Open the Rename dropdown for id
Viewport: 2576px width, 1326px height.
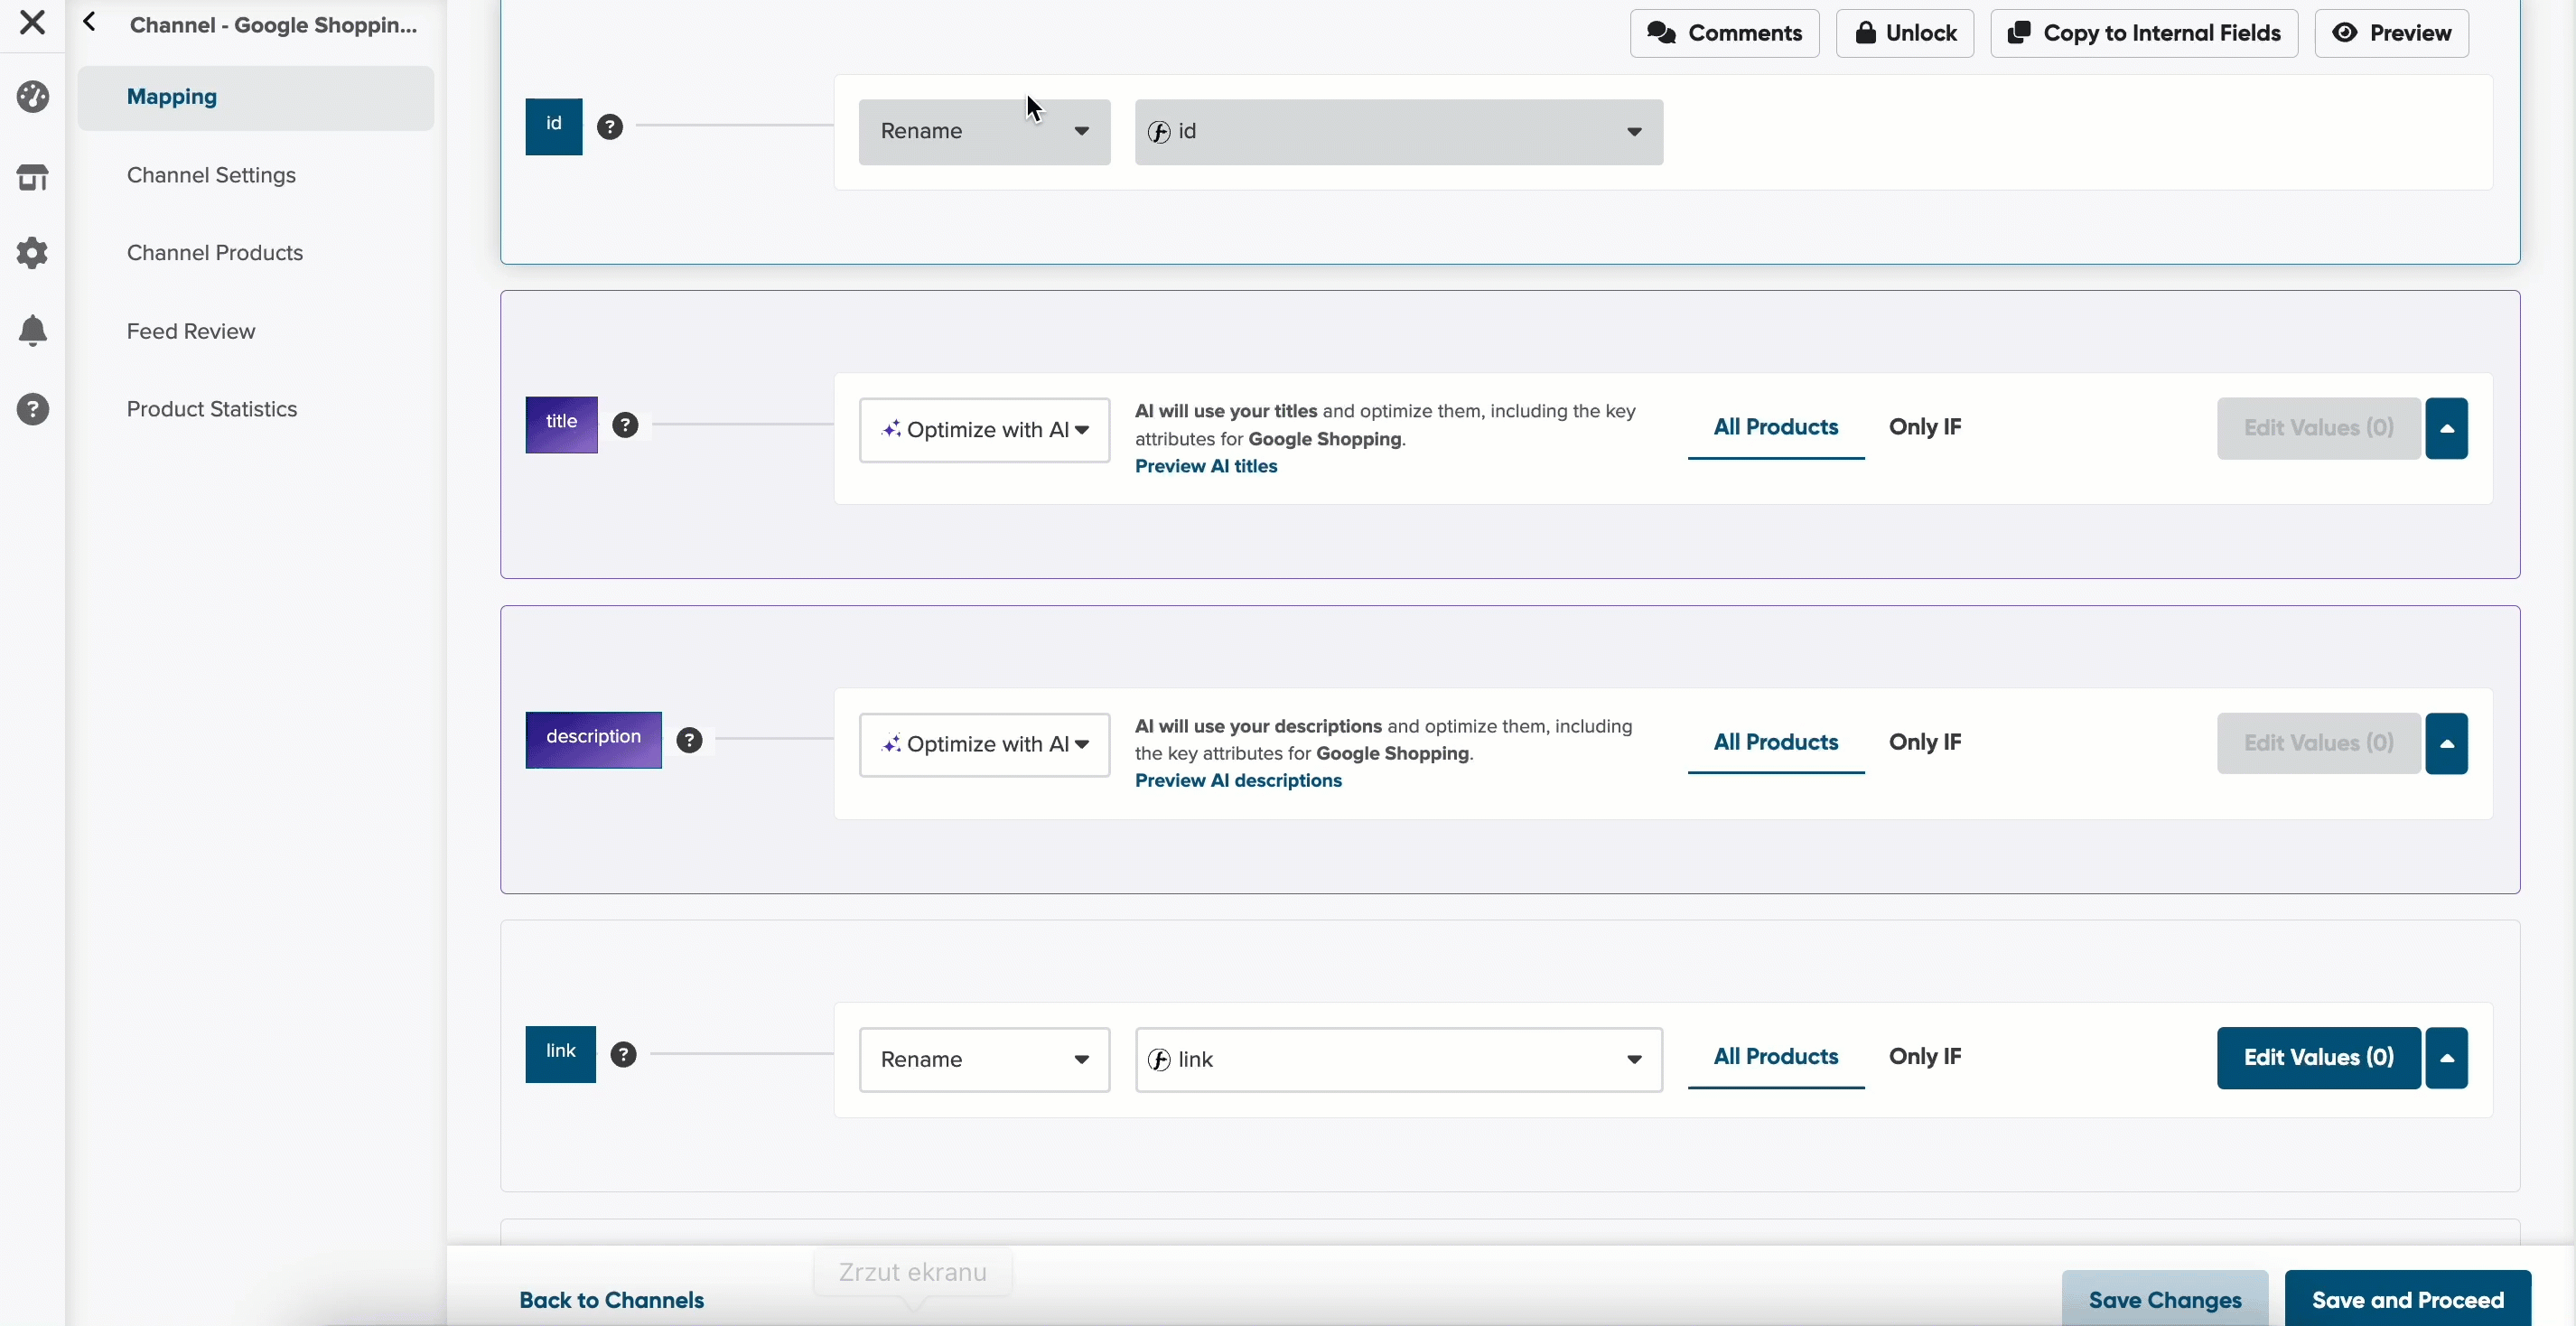(984, 132)
